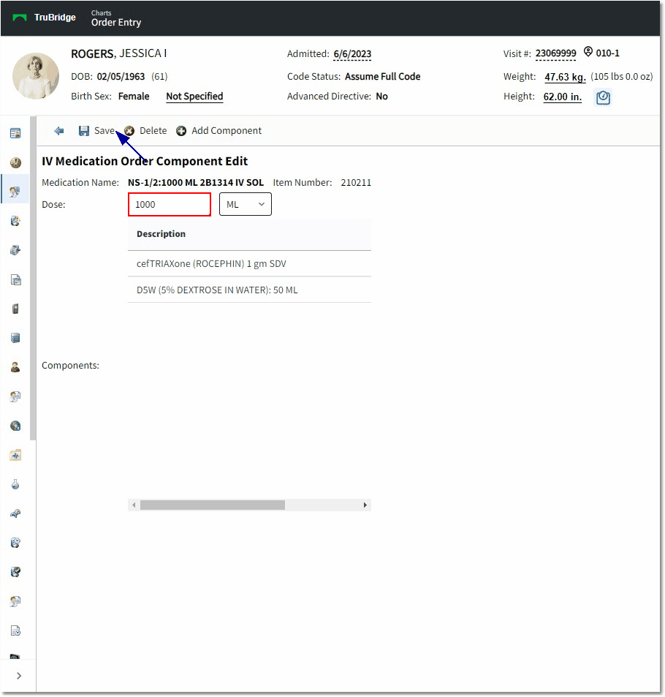Screen dimensions: 665x697
Task: Open the printer sidebar icon
Action: click(15, 250)
